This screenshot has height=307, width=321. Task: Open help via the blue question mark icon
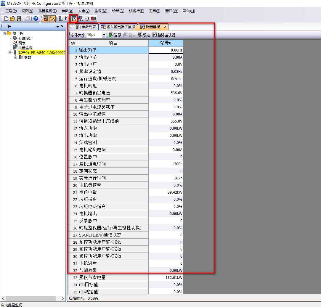click(36, 19)
